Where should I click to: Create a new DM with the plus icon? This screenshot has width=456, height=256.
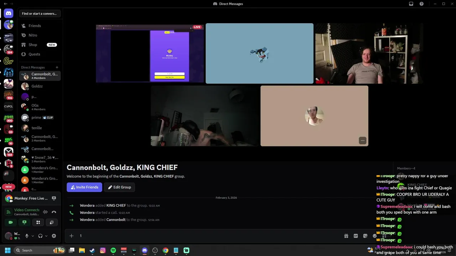coord(57,67)
